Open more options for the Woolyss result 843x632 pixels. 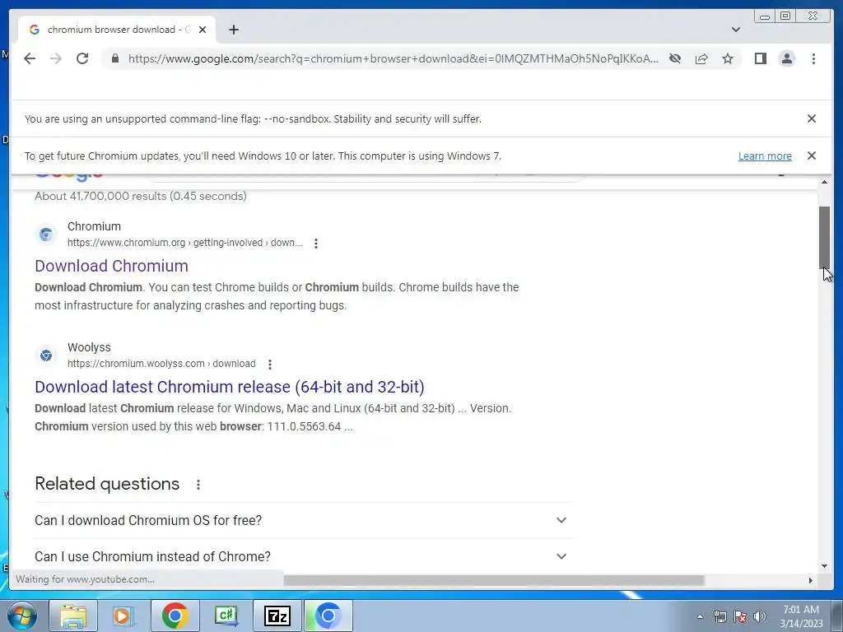pyautogui.click(x=270, y=364)
